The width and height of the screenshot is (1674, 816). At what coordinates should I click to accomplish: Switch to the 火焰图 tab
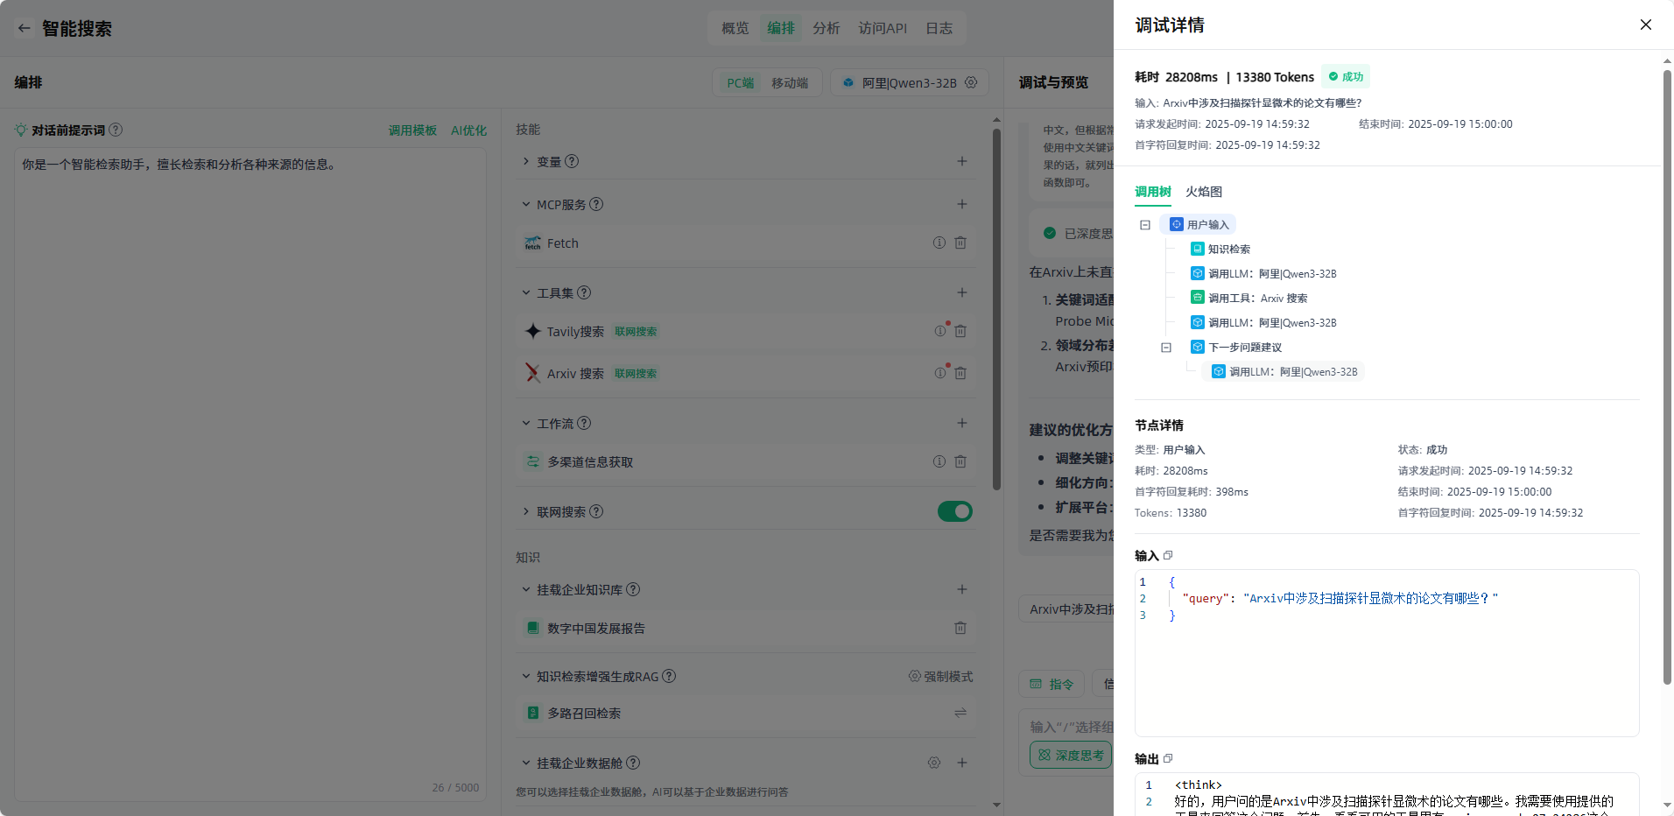1204,192
